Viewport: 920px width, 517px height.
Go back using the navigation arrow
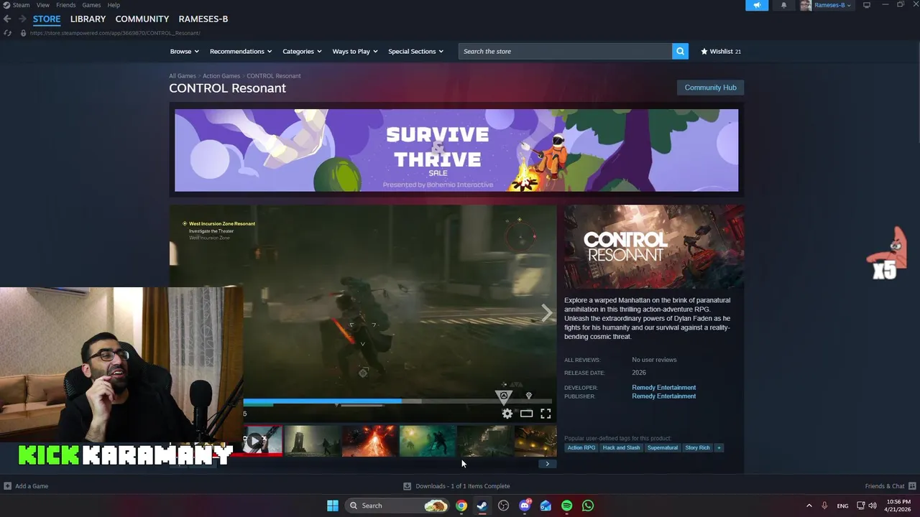tap(7, 19)
